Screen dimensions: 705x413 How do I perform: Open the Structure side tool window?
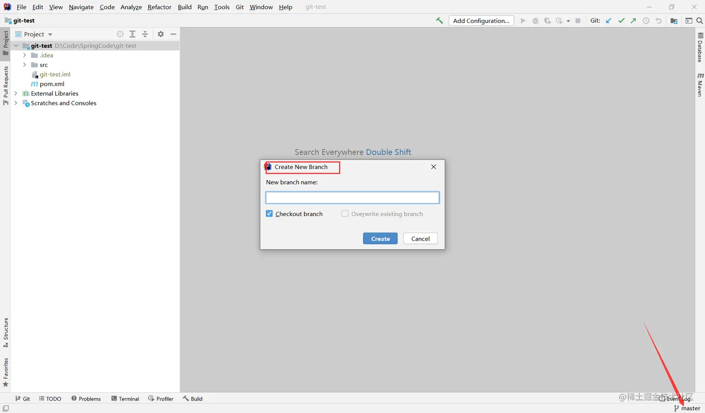click(x=6, y=332)
